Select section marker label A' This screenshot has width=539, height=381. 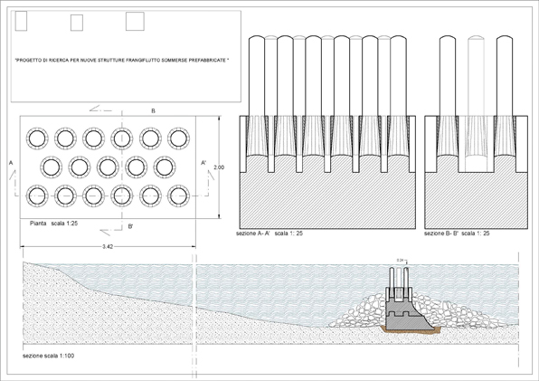[x=203, y=163]
